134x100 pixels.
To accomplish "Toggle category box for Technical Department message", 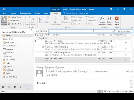I will coord(115,53).
